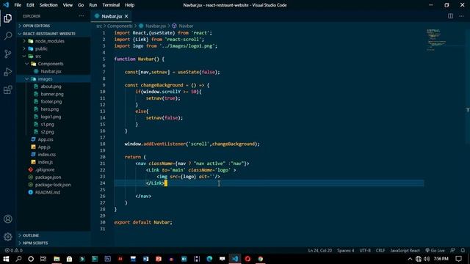
Task: Open Chrome from taskbar
Action: tap(260, 259)
